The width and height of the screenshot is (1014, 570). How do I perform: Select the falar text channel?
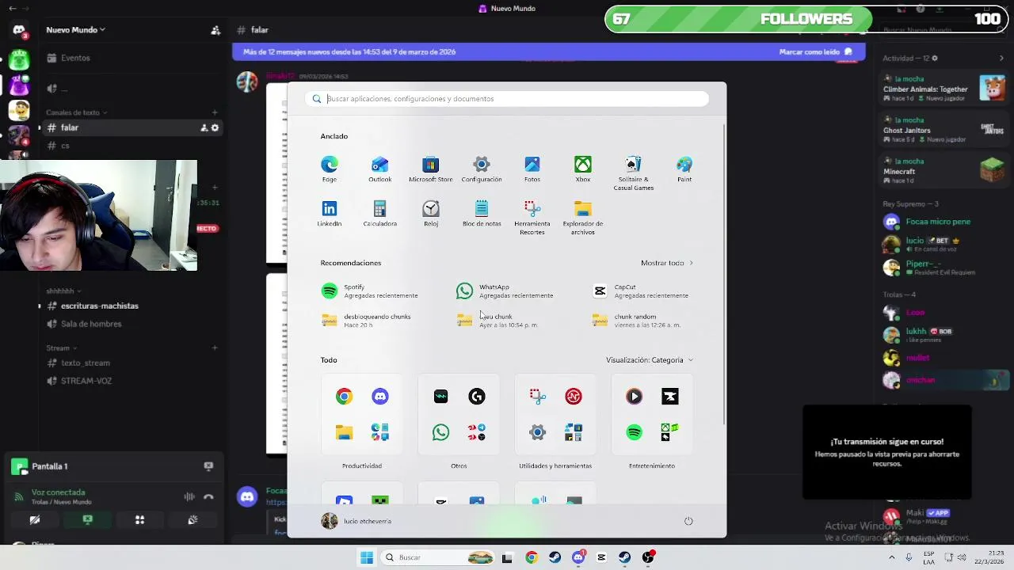[x=70, y=127]
